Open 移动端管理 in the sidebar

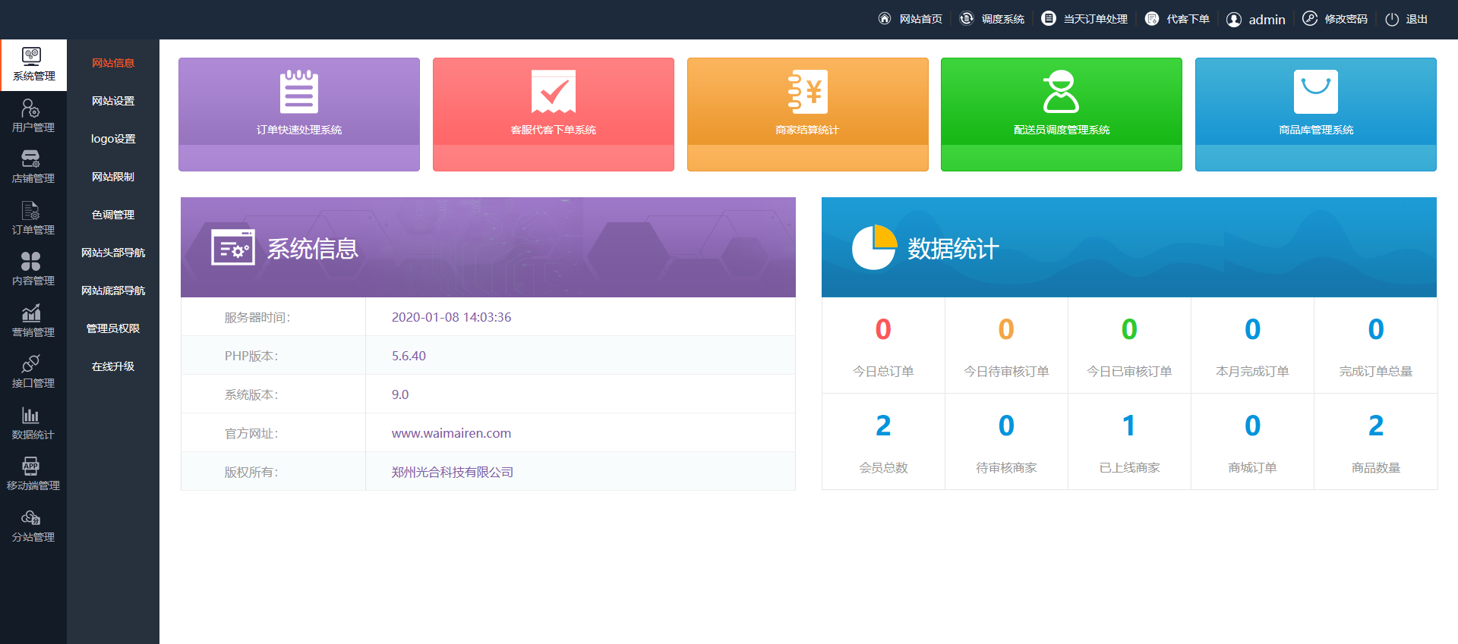tap(33, 474)
